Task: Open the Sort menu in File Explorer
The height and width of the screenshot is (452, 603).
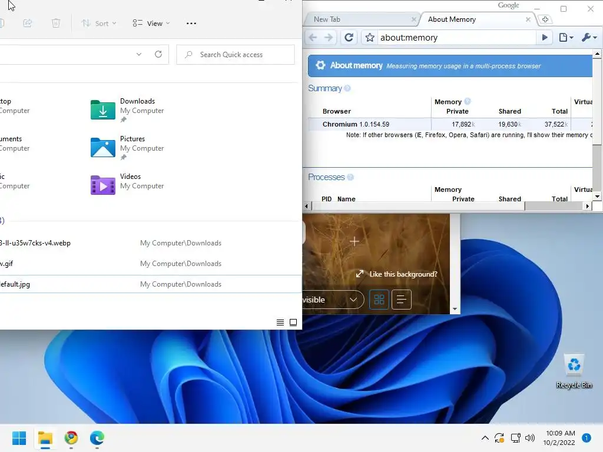Action: [x=99, y=24]
